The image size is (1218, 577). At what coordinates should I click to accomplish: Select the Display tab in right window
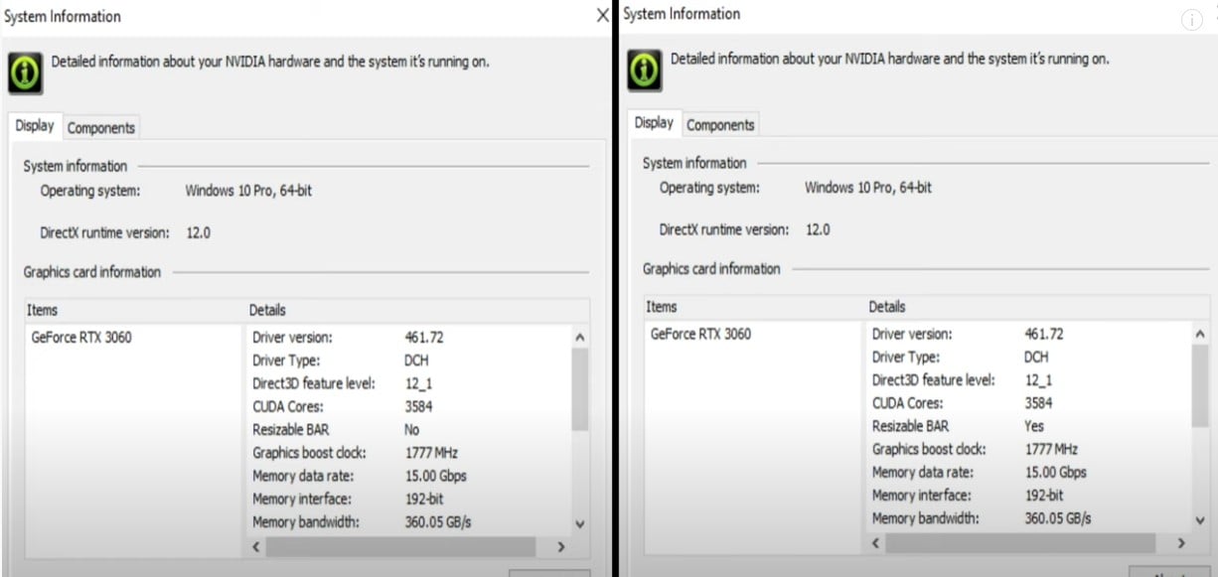pyautogui.click(x=654, y=123)
